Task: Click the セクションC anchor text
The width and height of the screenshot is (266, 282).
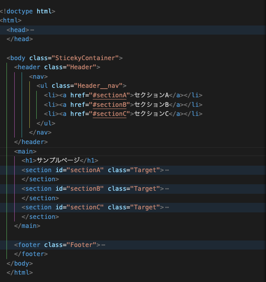Action: click(150, 114)
